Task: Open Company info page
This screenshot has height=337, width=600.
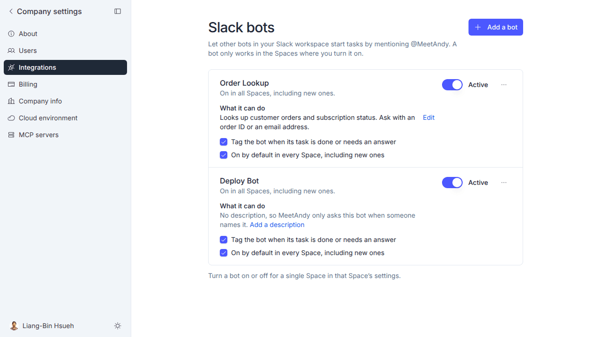Action: (x=65, y=101)
